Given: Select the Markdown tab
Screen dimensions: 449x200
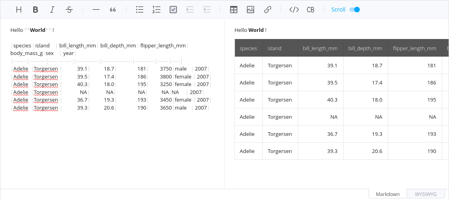Looking at the screenshot, I should pos(387,194).
